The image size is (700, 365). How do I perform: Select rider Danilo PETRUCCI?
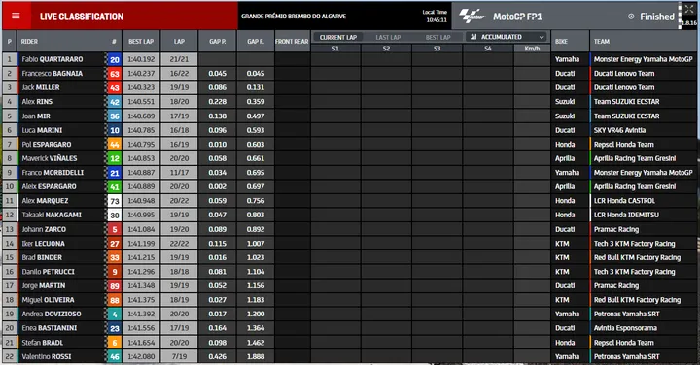[x=49, y=272]
